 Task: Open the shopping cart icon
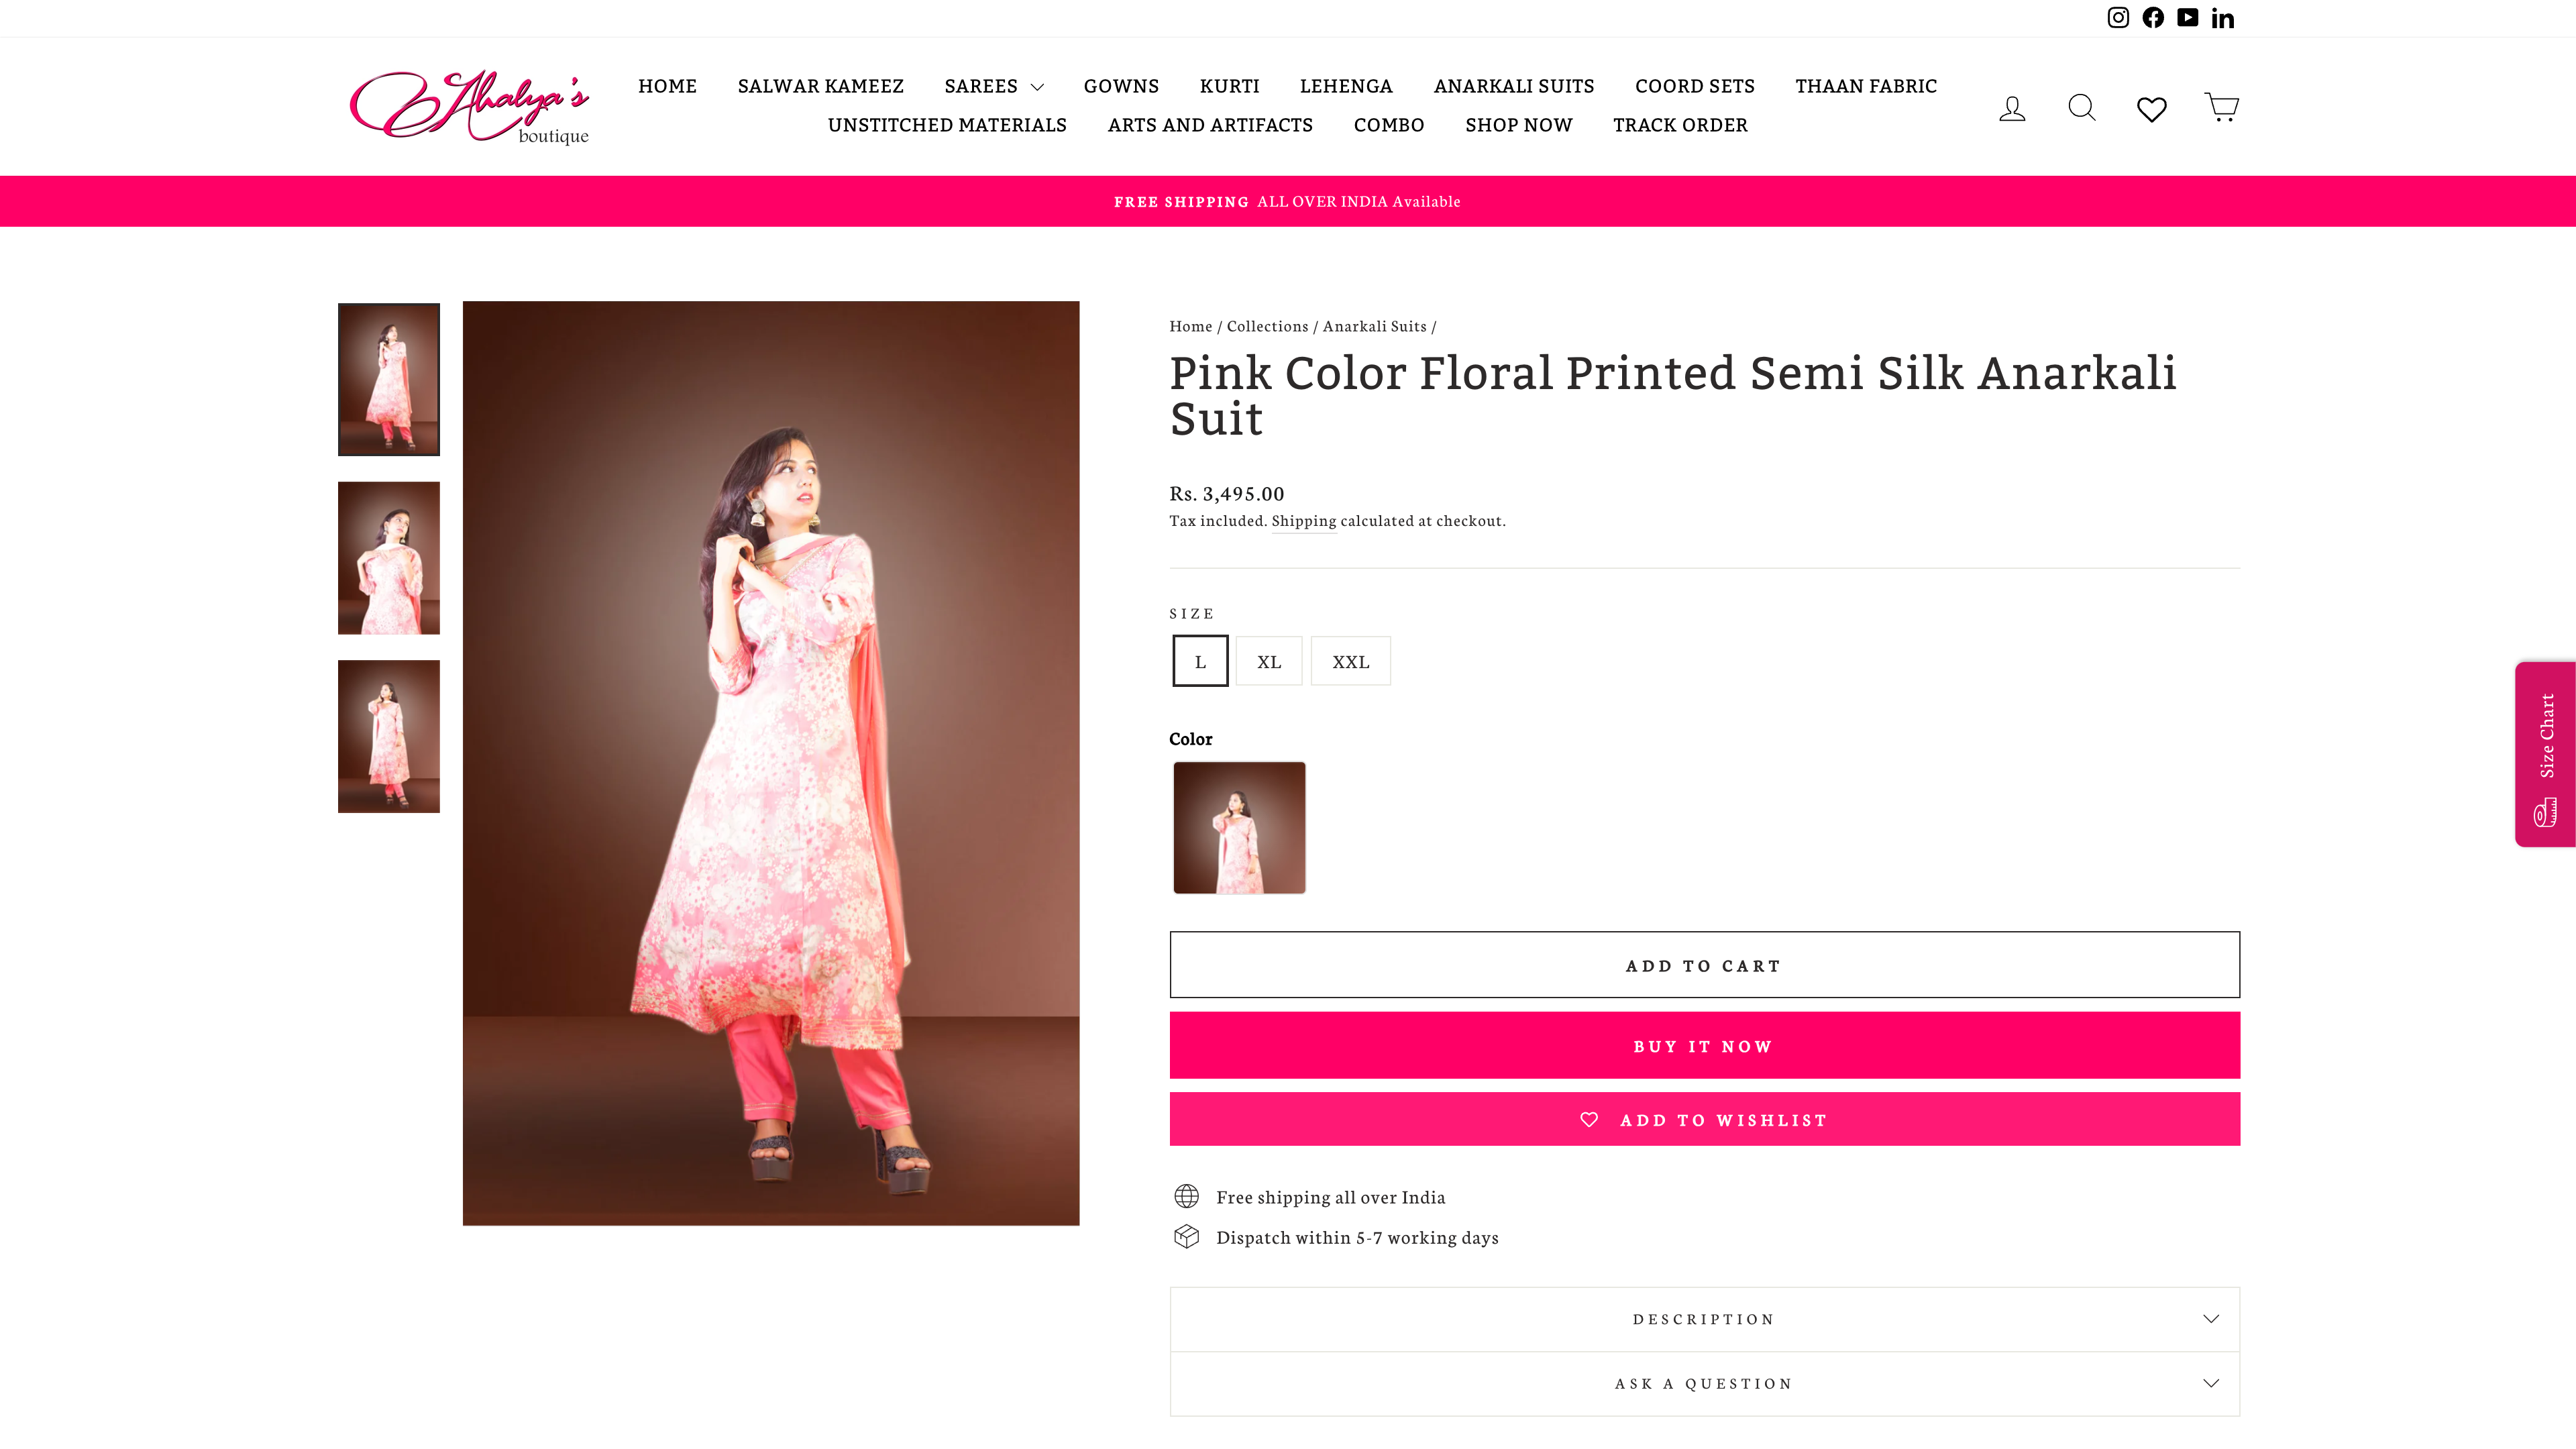(x=2221, y=107)
